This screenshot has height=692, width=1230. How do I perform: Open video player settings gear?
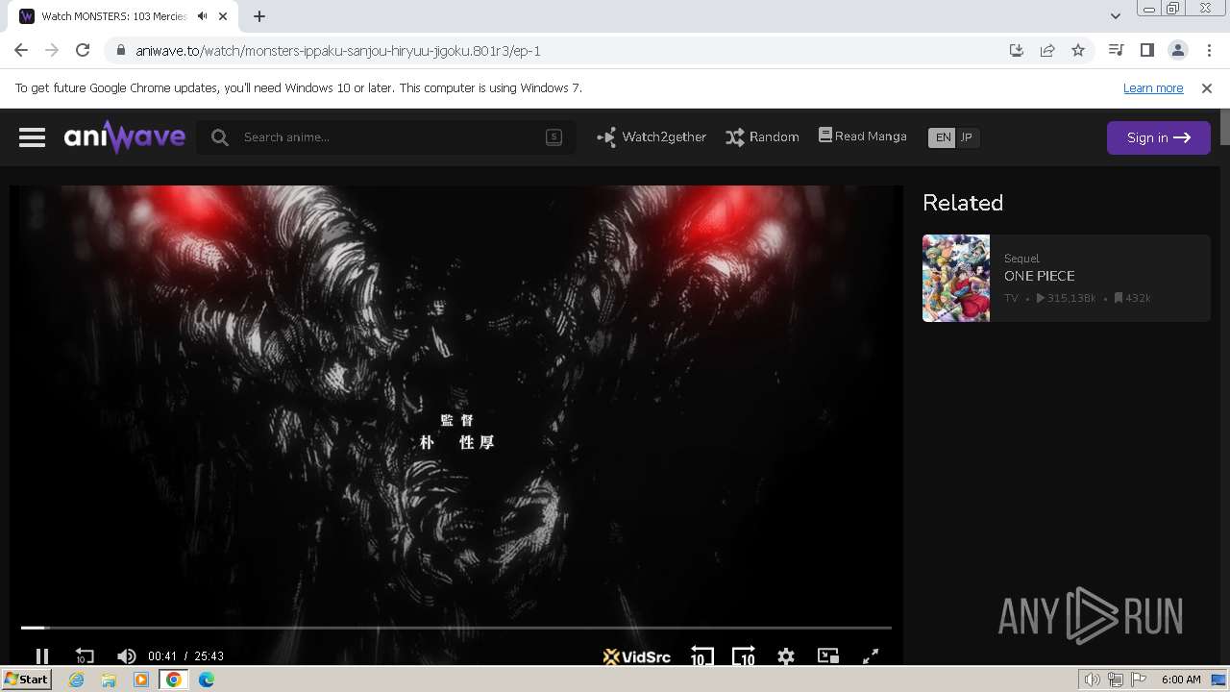(786, 656)
